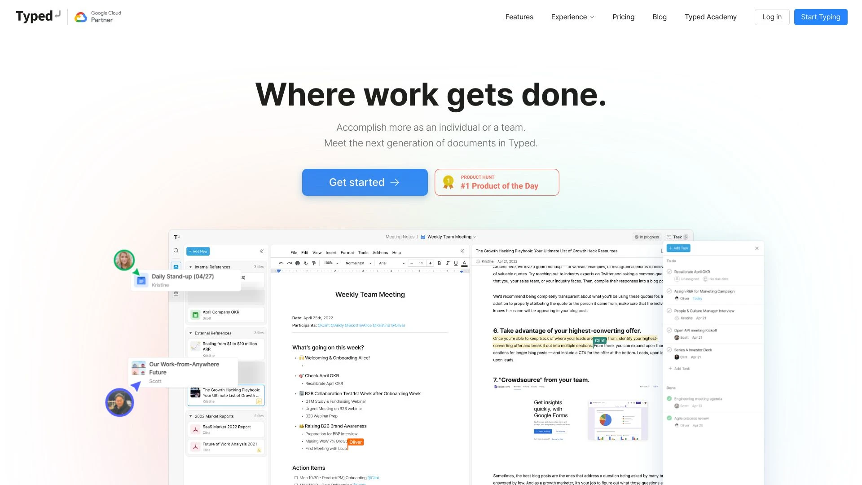The height and width of the screenshot is (485, 862).
Task: Click the Get started button
Action: (x=365, y=182)
